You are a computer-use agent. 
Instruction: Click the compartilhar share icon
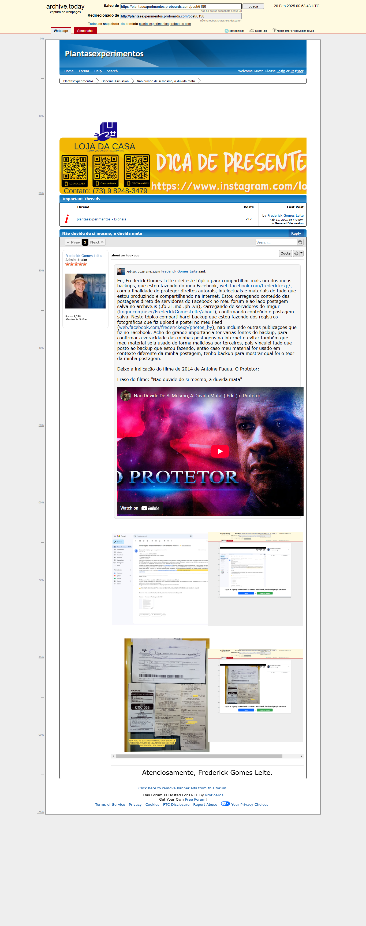(x=226, y=31)
